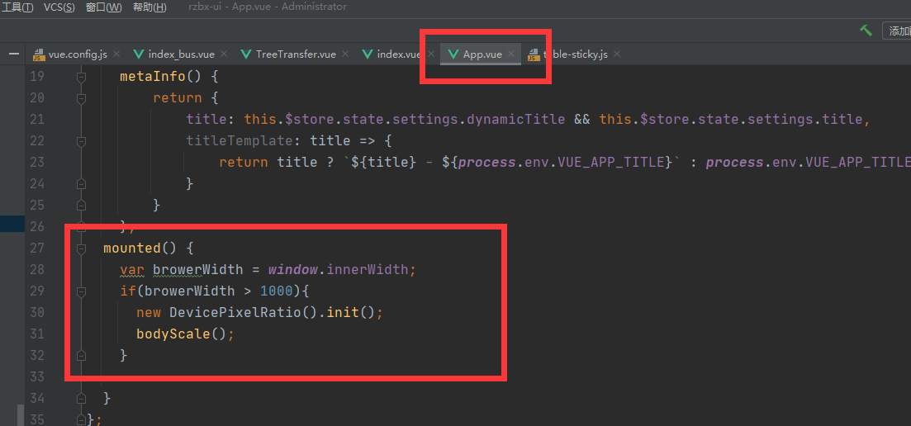
Task: Fold the titleTemplate arrow function
Action: [81, 141]
